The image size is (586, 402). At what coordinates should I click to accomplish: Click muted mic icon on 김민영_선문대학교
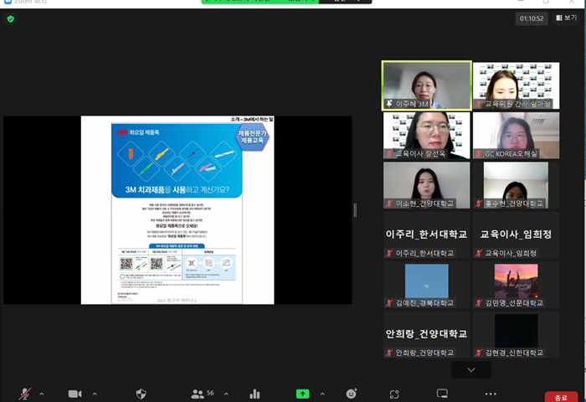(479, 303)
